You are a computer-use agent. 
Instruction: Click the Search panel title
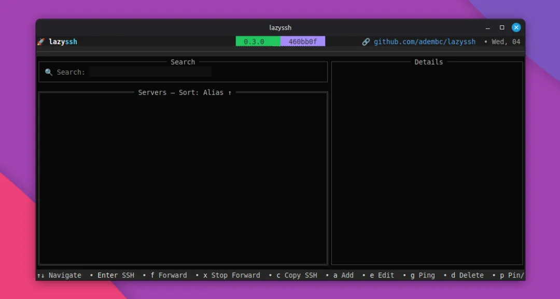[183, 62]
